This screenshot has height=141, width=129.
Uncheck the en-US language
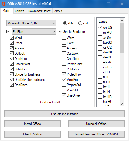click(100, 28)
